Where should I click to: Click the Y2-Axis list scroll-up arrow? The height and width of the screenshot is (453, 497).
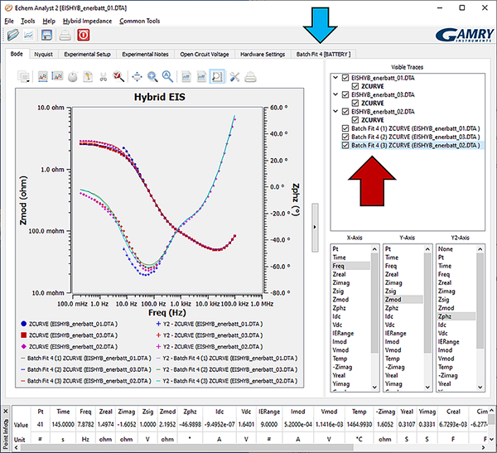(x=480, y=249)
